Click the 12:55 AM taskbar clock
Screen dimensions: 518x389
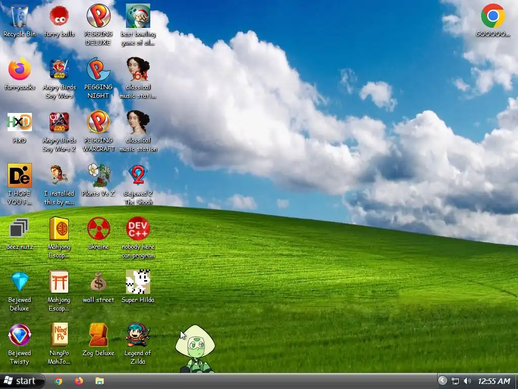pyautogui.click(x=494, y=381)
